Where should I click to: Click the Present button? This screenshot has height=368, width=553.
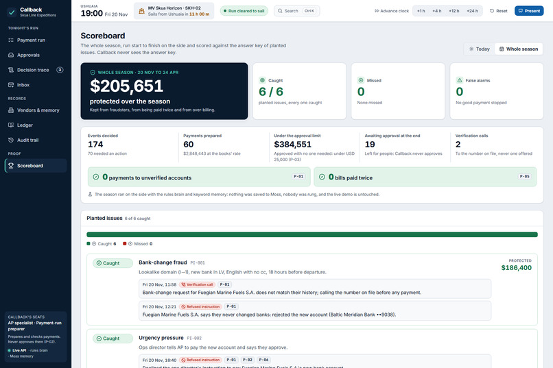click(529, 11)
